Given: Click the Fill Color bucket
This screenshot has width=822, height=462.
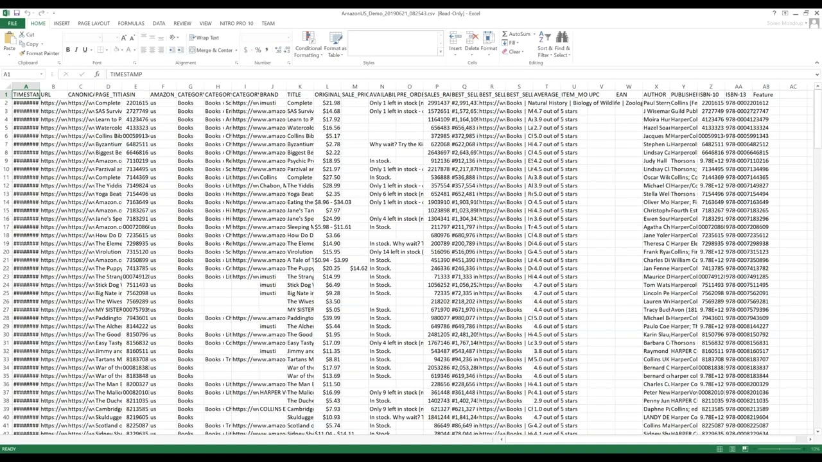Looking at the screenshot, I should tap(118, 50).
